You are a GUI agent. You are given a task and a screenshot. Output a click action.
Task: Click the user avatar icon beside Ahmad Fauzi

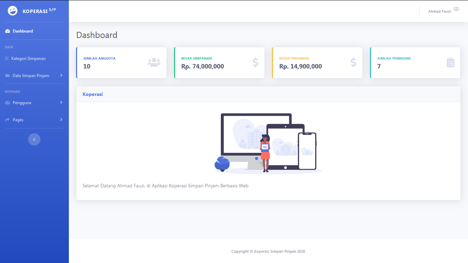[456, 9]
